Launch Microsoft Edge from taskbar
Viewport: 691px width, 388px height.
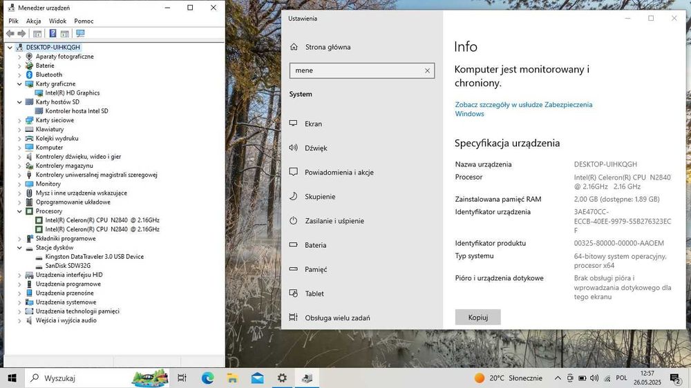tap(207, 378)
